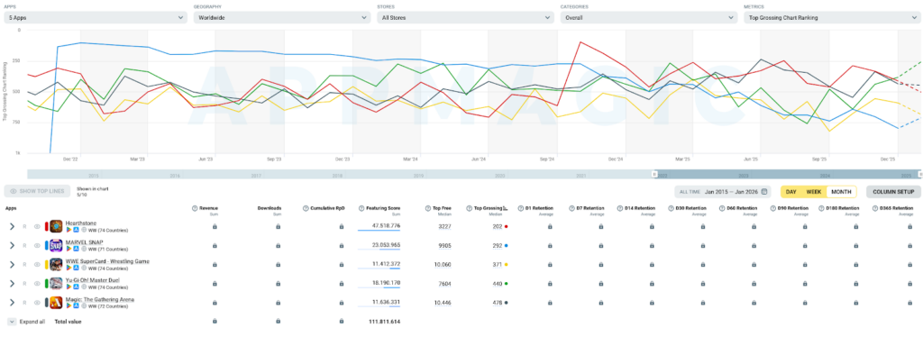Image resolution: width=923 pixels, height=337 pixels.
Task: Click the sort icon on Top Grossing column
Action: point(506,208)
